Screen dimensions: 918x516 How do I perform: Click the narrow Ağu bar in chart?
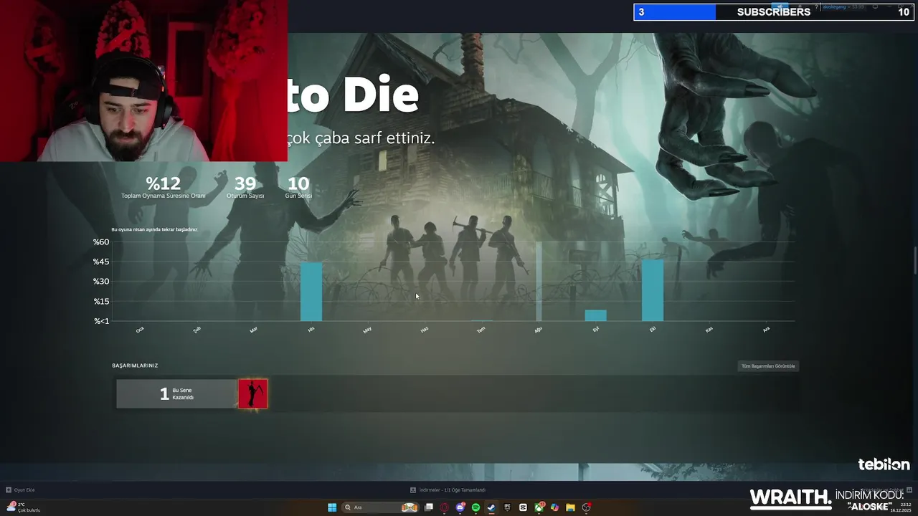539,282
